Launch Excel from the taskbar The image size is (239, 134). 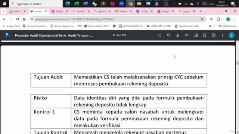(x=77, y=4)
